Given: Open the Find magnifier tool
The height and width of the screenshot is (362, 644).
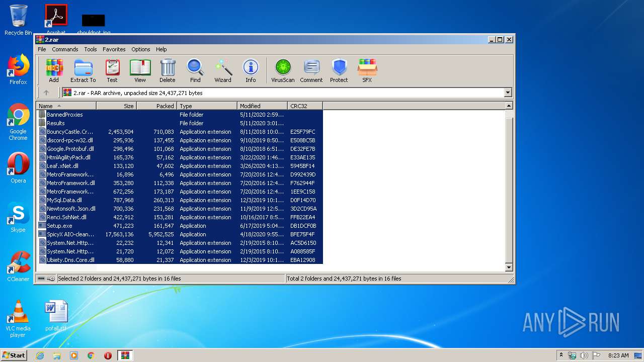Looking at the screenshot, I should (195, 70).
